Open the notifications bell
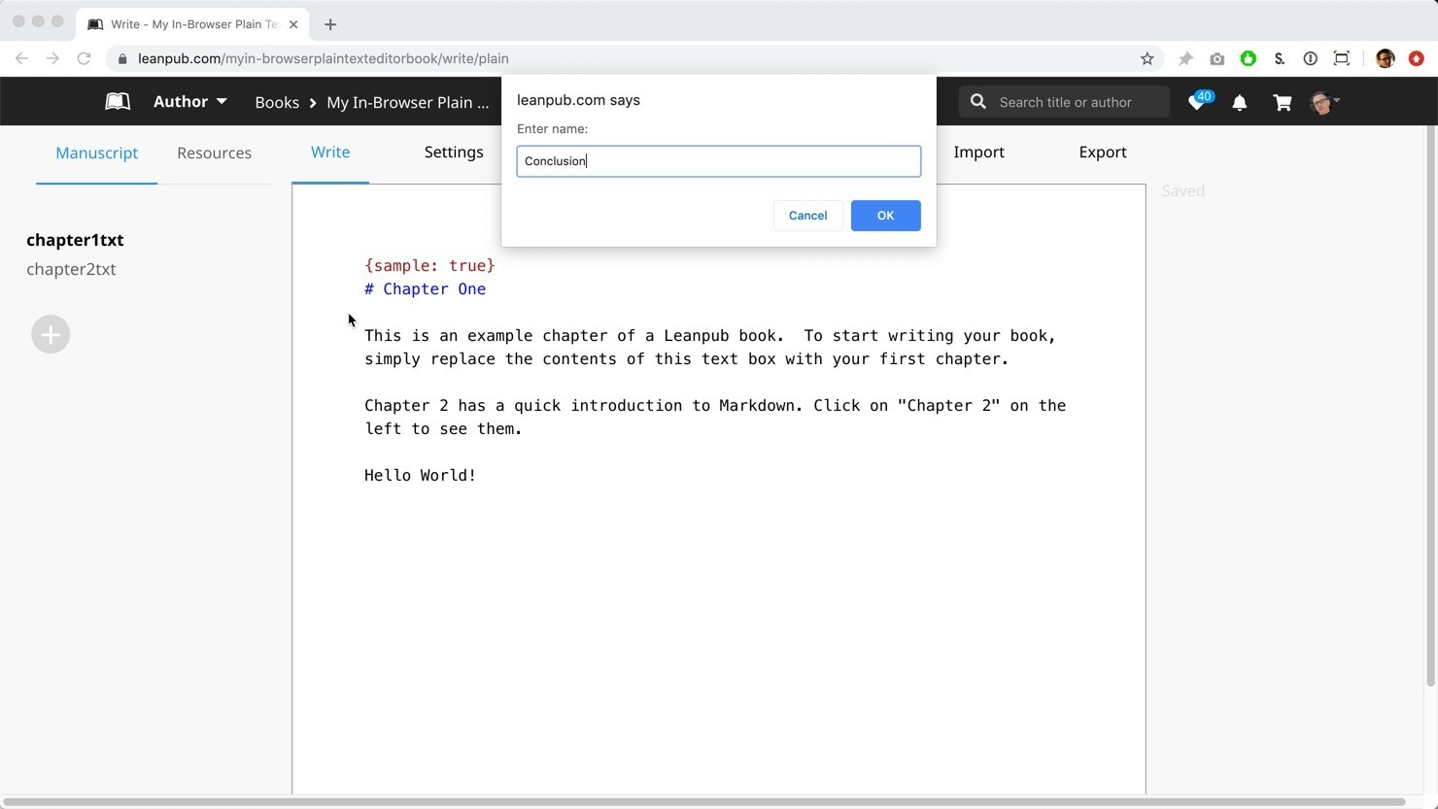Image resolution: width=1438 pixels, height=809 pixels. coord(1240,102)
